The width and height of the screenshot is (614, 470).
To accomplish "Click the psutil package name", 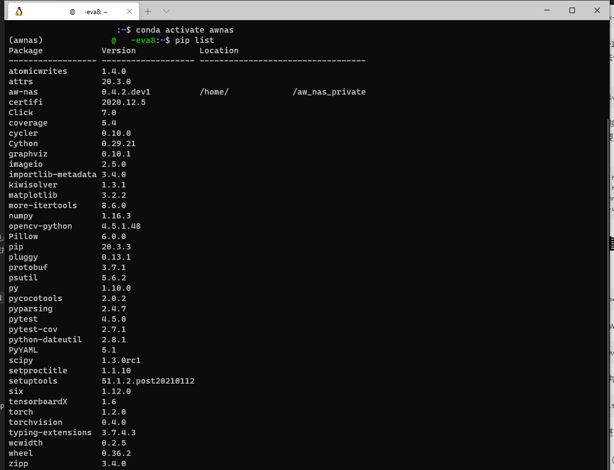I will (23, 278).
